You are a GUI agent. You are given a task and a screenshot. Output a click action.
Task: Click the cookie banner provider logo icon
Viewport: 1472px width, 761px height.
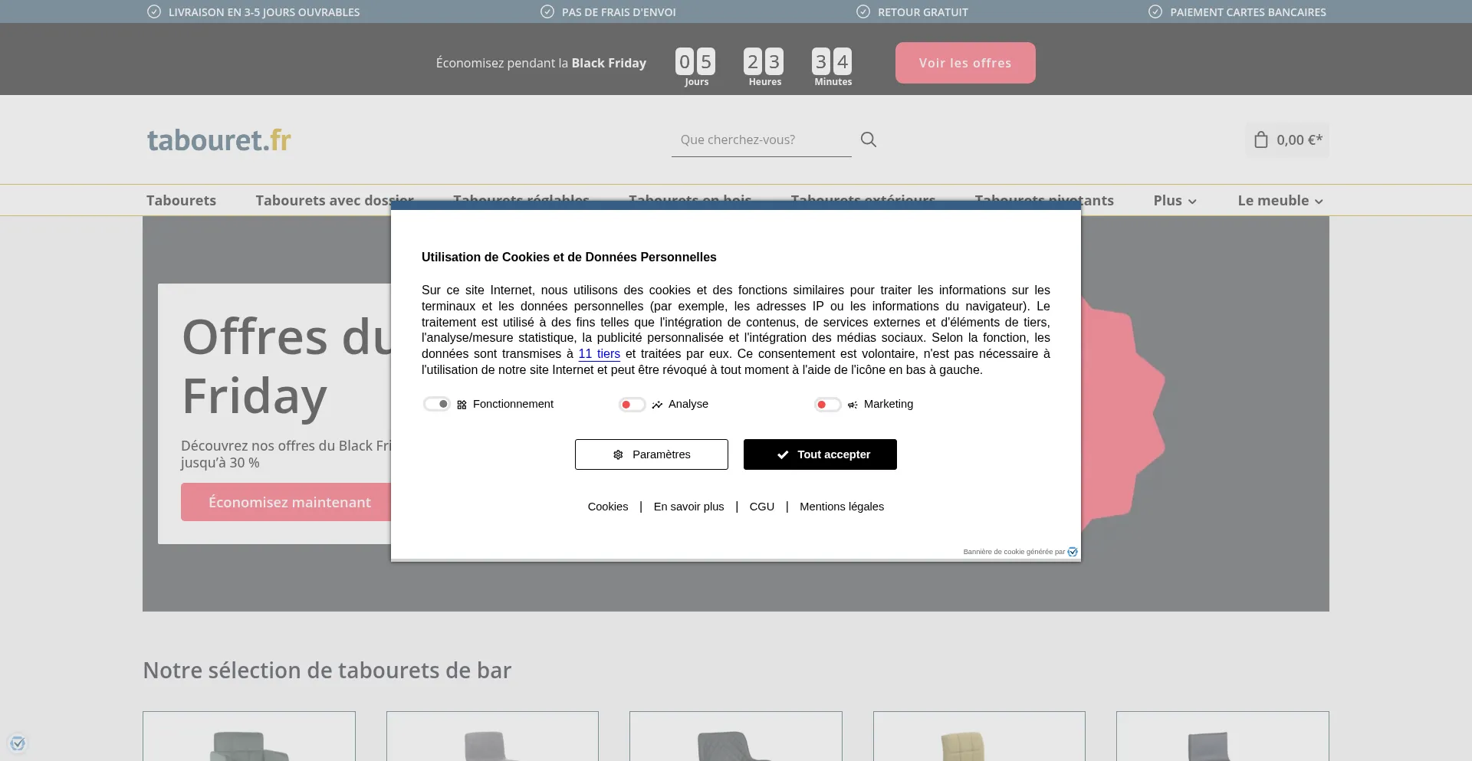point(1073,552)
